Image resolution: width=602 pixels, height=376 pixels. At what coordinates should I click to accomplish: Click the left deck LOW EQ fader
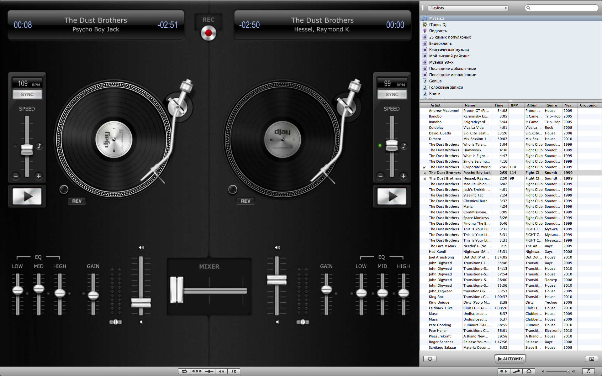click(18, 290)
